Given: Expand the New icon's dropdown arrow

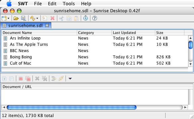Looking at the screenshot, I should point(8,18).
